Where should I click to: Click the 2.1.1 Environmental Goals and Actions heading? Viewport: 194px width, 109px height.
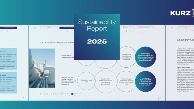pos(57,43)
